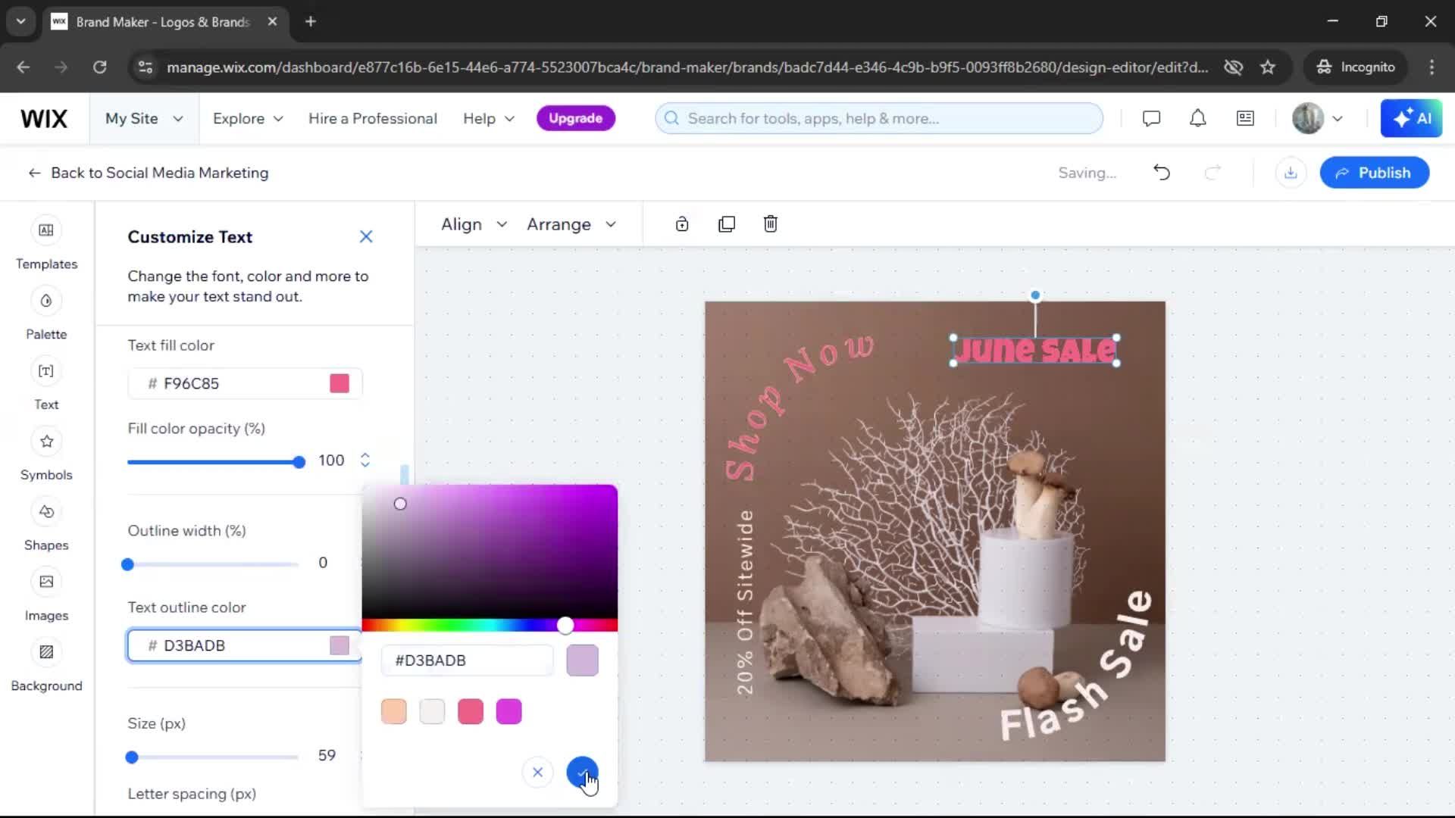
Task: Select the peach preset color swatch
Action: [x=394, y=711]
